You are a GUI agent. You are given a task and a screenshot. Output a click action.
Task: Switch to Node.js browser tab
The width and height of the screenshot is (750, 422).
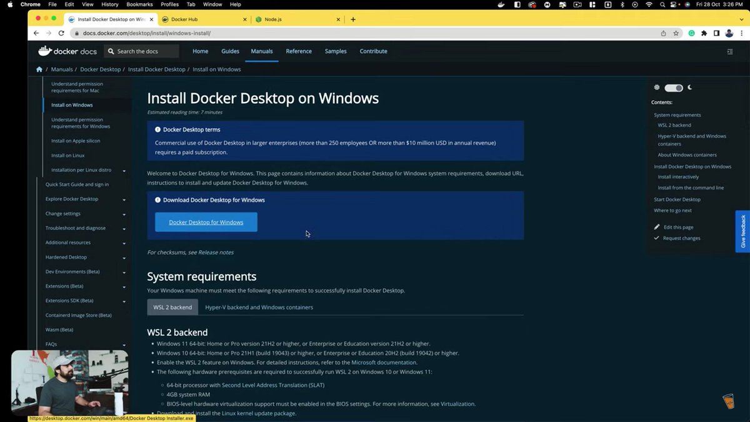[297, 19]
